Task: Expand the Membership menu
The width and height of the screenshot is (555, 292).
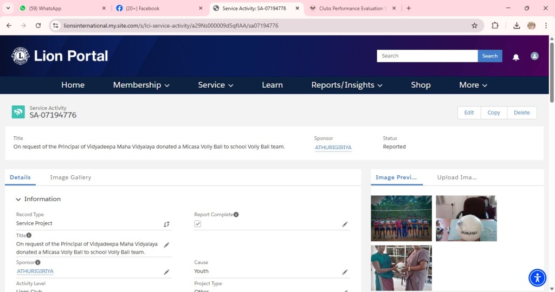Action: point(141,85)
